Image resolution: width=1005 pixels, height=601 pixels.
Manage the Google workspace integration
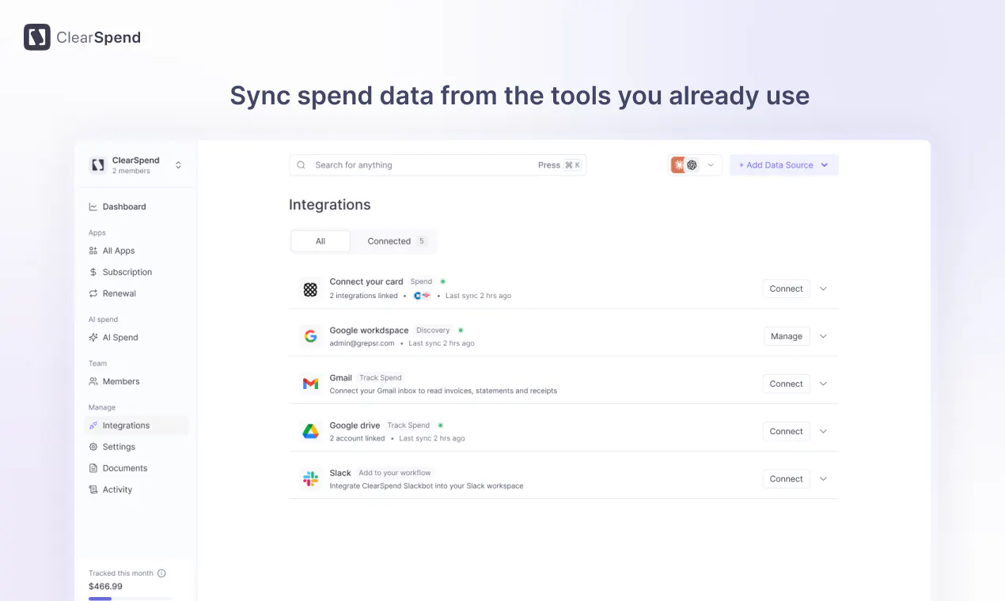787,336
